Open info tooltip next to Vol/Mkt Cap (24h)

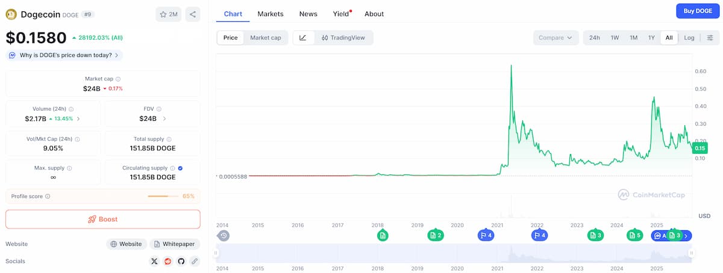point(77,139)
